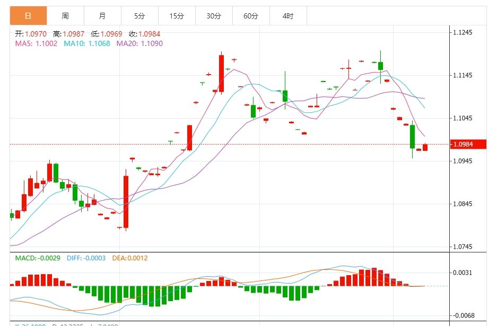The image size is (497, 326).
Task: Click the close price value 收:1.0984
Action: click(144, 34)
